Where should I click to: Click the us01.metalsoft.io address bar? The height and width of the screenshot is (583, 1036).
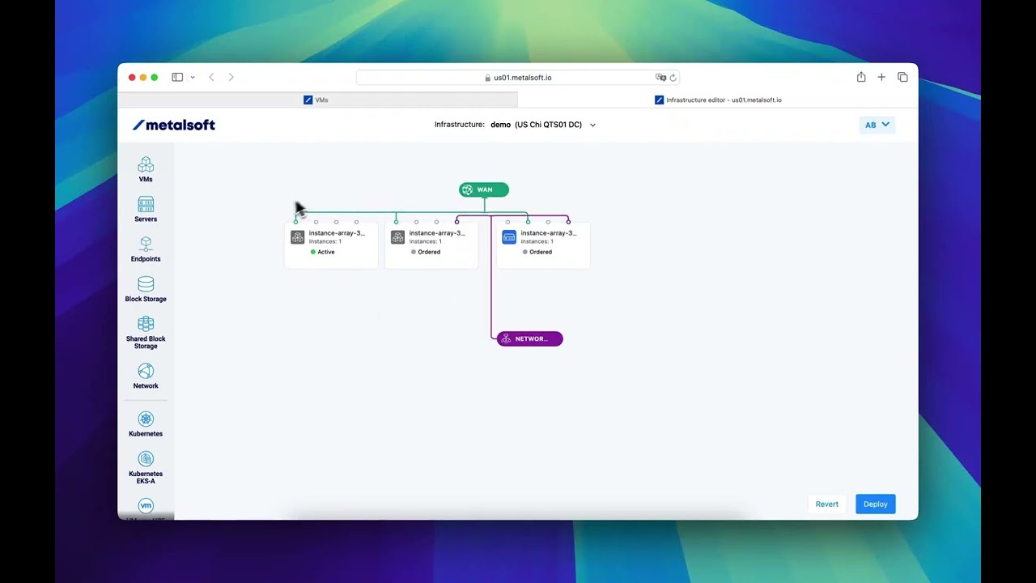pos(518,78)
